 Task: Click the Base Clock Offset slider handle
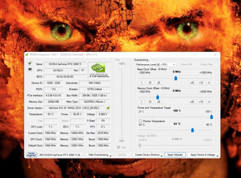coord(176,78)
